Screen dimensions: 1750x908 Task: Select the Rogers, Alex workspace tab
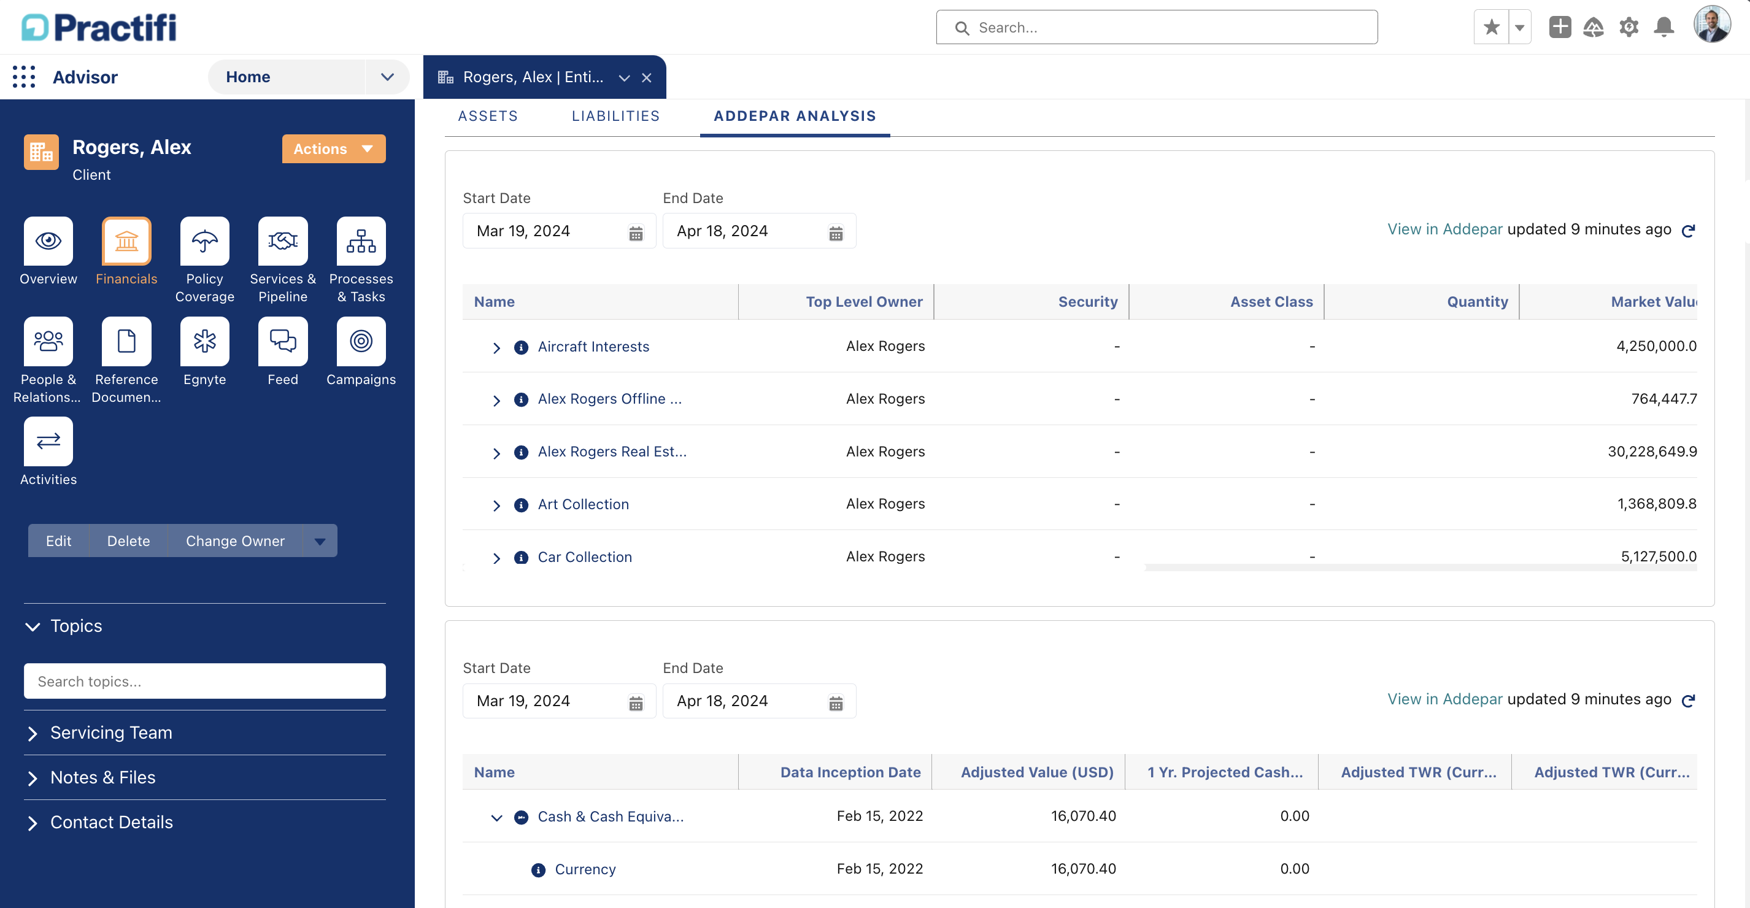533,77
